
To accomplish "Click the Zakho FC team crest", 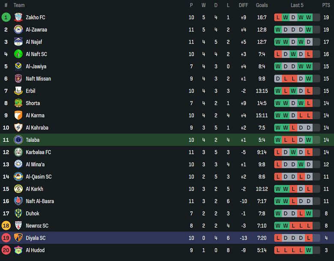I will tap(18, 18).
